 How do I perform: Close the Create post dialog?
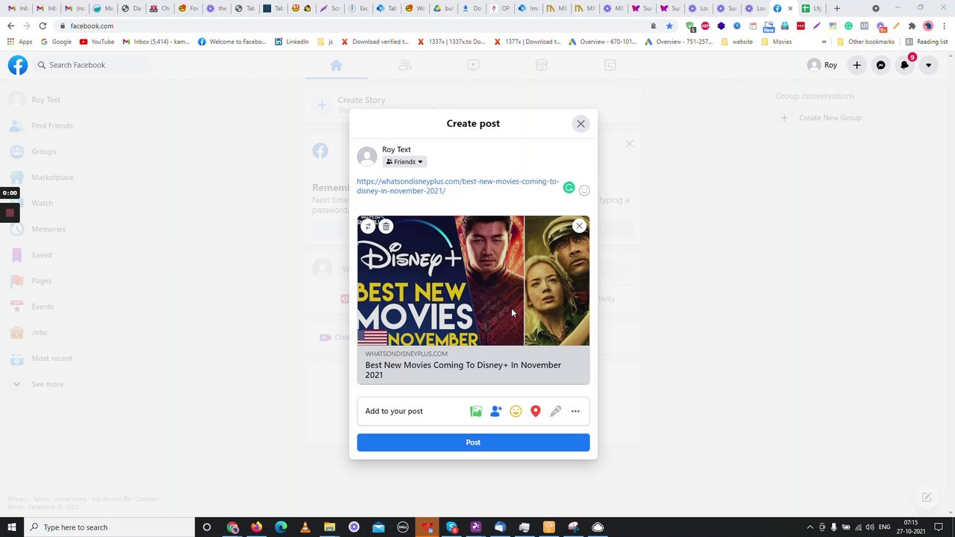[580, 124]
